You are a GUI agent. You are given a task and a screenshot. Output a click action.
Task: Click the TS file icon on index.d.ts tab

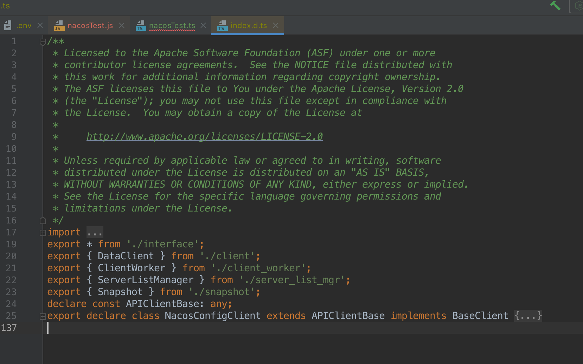[222, 26]
